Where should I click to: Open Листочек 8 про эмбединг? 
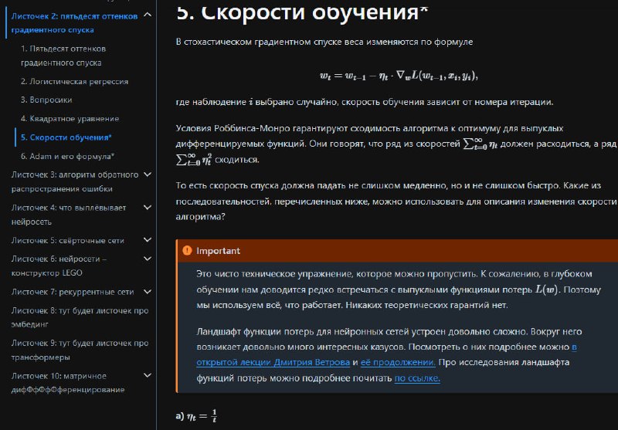[80, 317]
